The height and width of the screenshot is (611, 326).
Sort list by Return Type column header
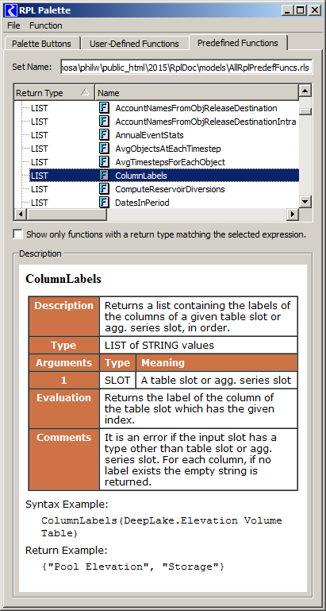pos(54,93)
